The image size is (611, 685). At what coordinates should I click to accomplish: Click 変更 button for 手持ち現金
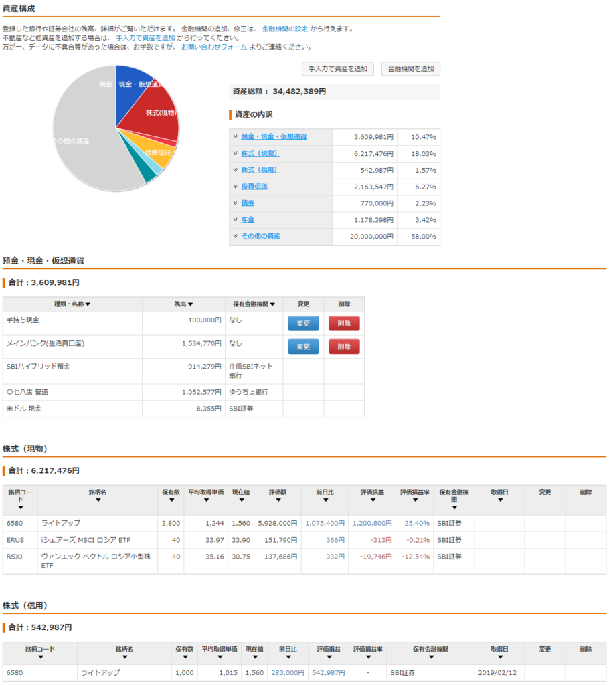click(303, 324)
